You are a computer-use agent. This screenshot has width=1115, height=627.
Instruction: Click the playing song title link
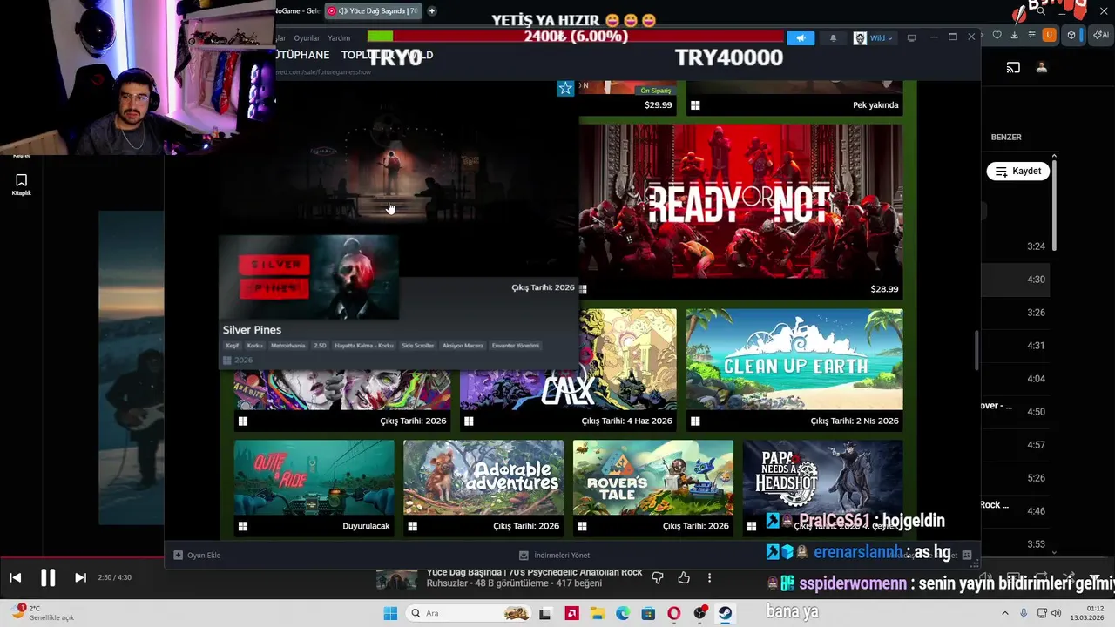(534, 572)
